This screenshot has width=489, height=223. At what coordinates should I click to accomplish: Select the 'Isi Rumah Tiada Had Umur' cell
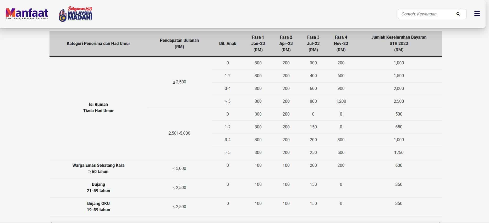[98, 107]
